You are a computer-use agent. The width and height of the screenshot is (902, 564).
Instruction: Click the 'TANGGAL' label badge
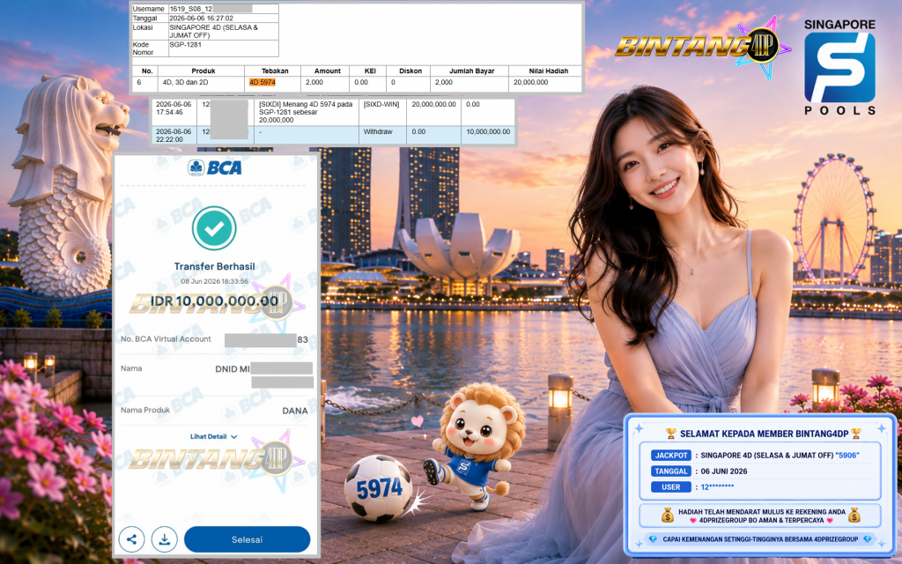[x=670, y=471]
